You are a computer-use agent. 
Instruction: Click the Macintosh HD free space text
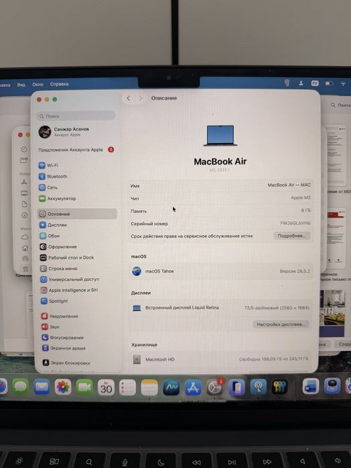coord(273,359)
